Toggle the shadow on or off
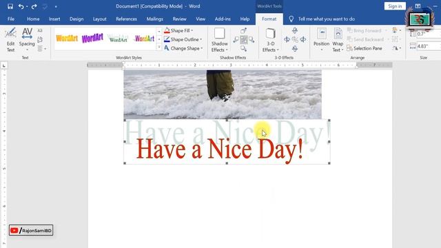Viewport: 441px width, 248px height. tap(243, 40)
